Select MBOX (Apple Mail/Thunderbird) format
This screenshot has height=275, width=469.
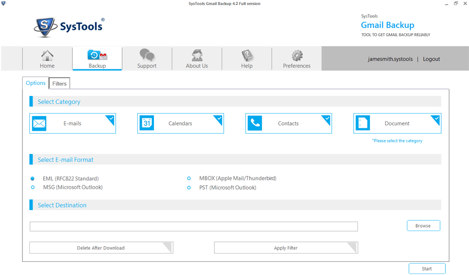[189, 178]
